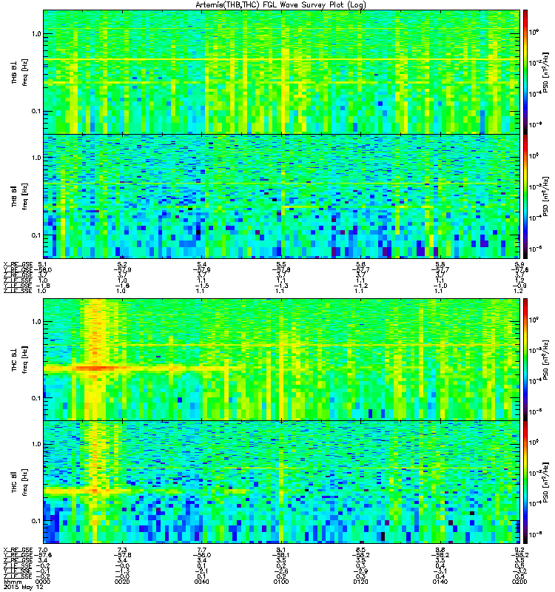Click the "0.1" frequency tick of the THC B∥ panel
The width and height of the screenshot is (555, 592).
pyautogui.click(x=36, y=521)
